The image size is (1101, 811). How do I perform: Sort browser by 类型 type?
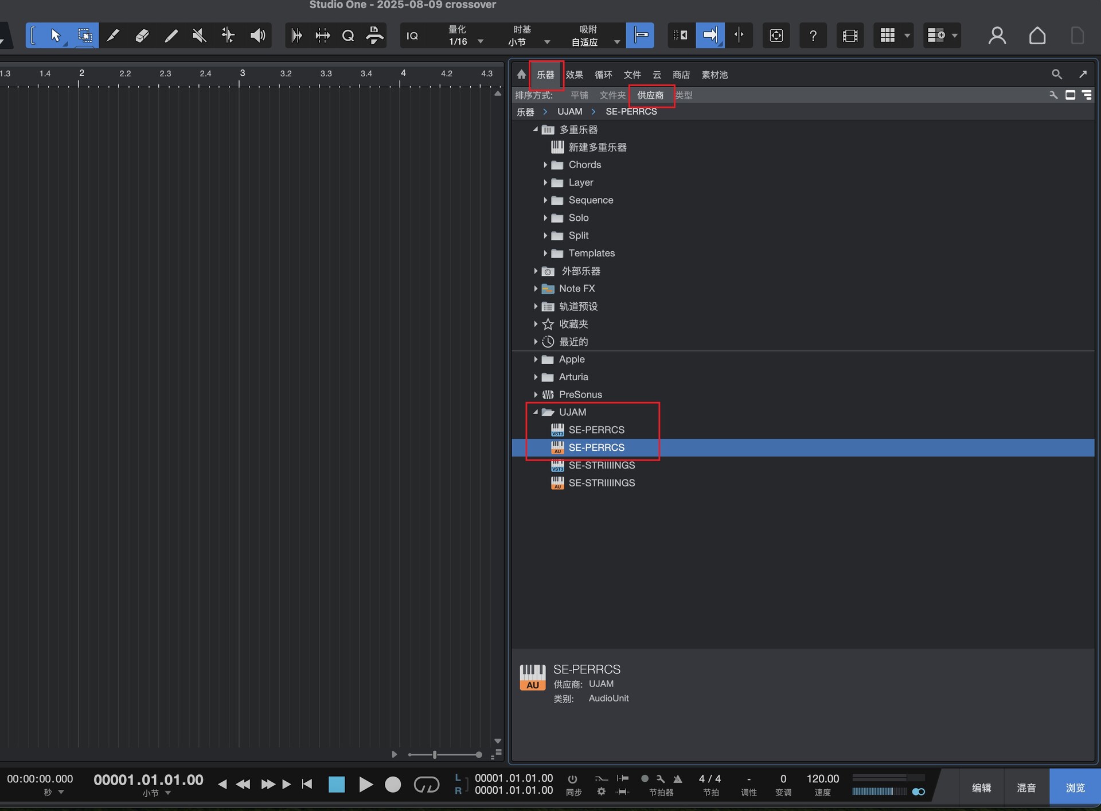coord(684,95)
